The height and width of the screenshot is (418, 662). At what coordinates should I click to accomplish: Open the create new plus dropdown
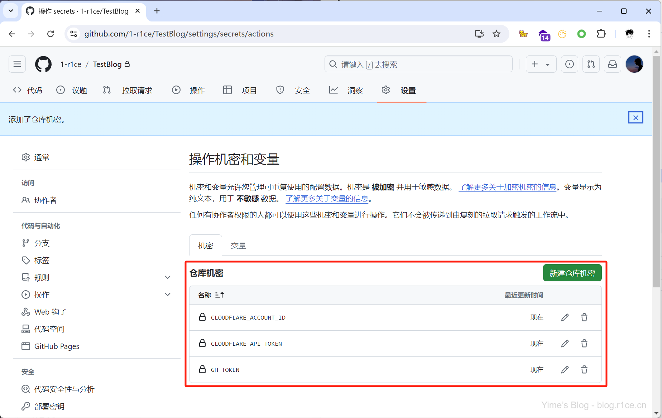click(x=541, y=64)
